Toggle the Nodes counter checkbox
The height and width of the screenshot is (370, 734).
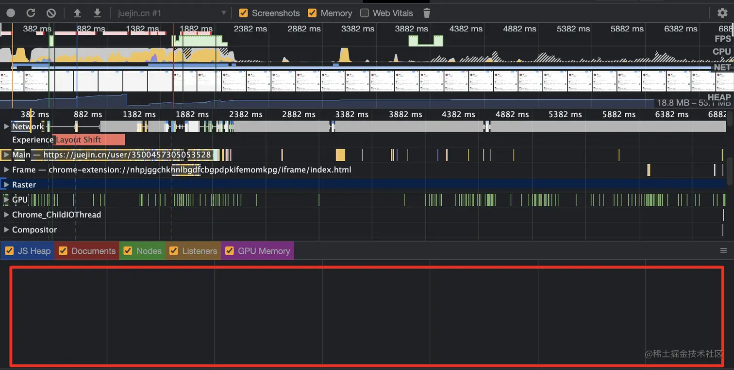(x=128, y=251)
